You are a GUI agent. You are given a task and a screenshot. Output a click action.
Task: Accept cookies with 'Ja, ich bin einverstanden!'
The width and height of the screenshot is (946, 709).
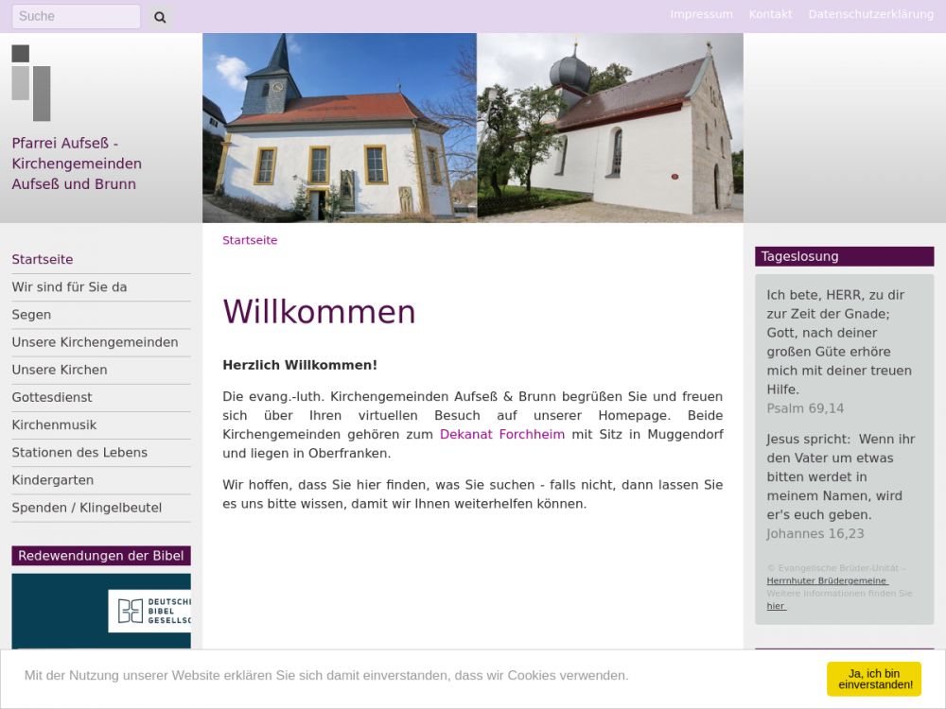873,679
